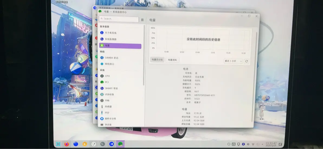The image size is (323, 149).
Task: Open the hamburger menu beside Search
Action: [x=142, y=20]
